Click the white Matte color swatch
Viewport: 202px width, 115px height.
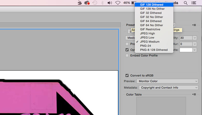186,50
